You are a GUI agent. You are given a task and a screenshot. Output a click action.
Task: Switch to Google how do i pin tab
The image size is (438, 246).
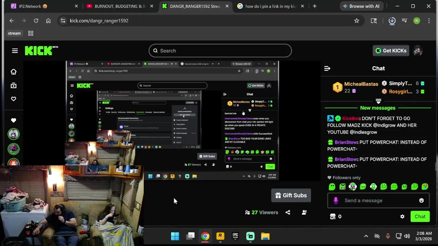coord(270,6)
